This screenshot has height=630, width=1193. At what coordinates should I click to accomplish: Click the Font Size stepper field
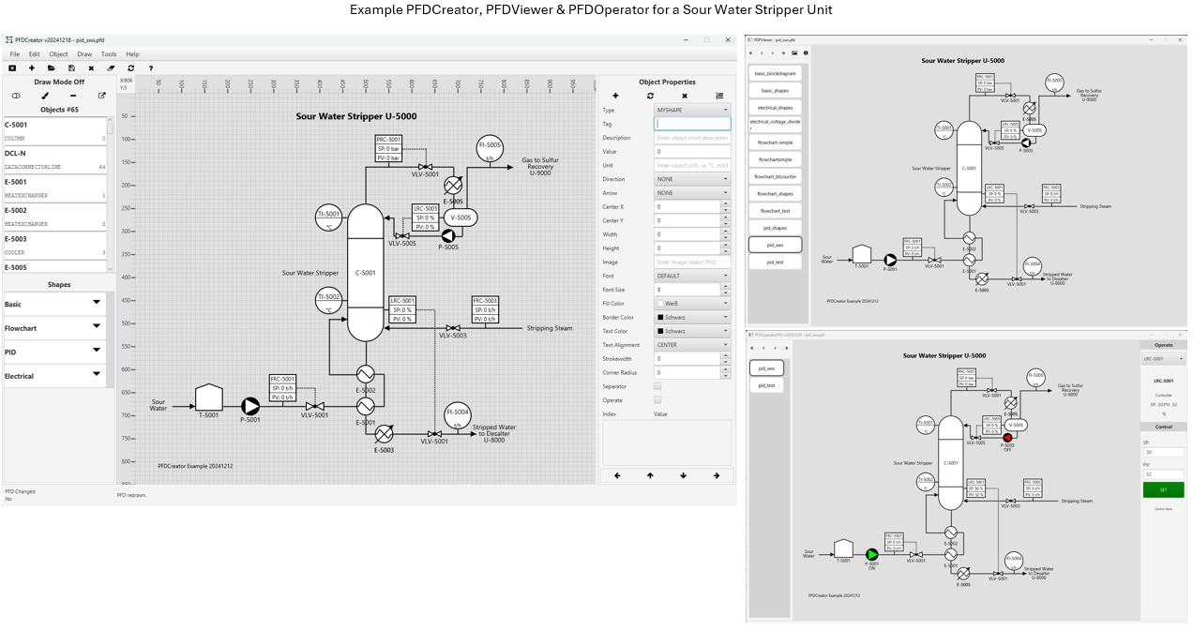[x=692, y=290]
